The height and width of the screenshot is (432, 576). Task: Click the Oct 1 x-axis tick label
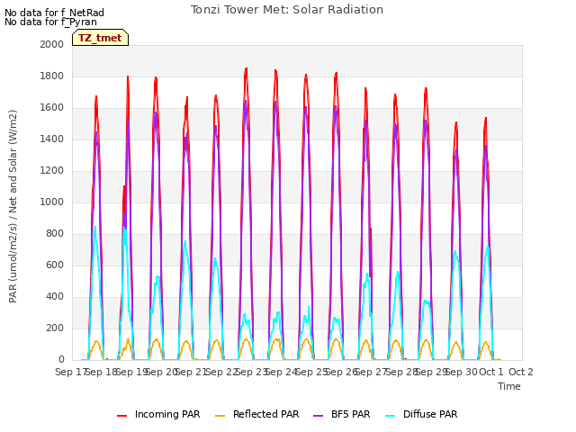[x=490, y=372]
